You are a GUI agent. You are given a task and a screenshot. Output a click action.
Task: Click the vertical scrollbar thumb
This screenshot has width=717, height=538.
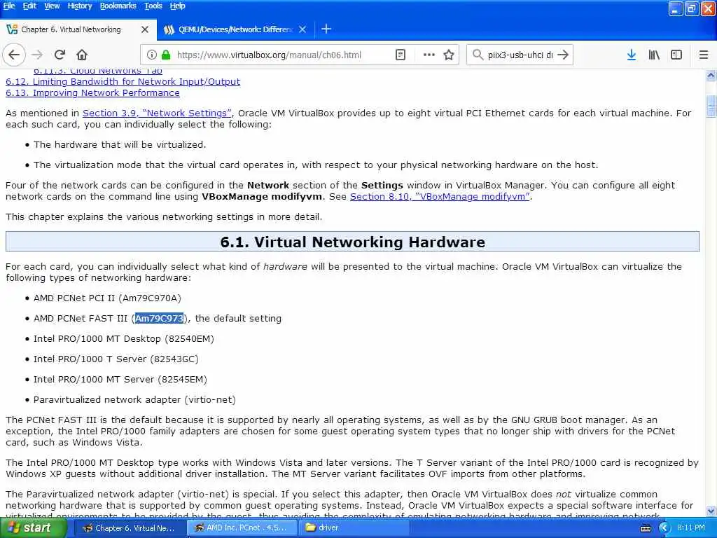point(711,106)
